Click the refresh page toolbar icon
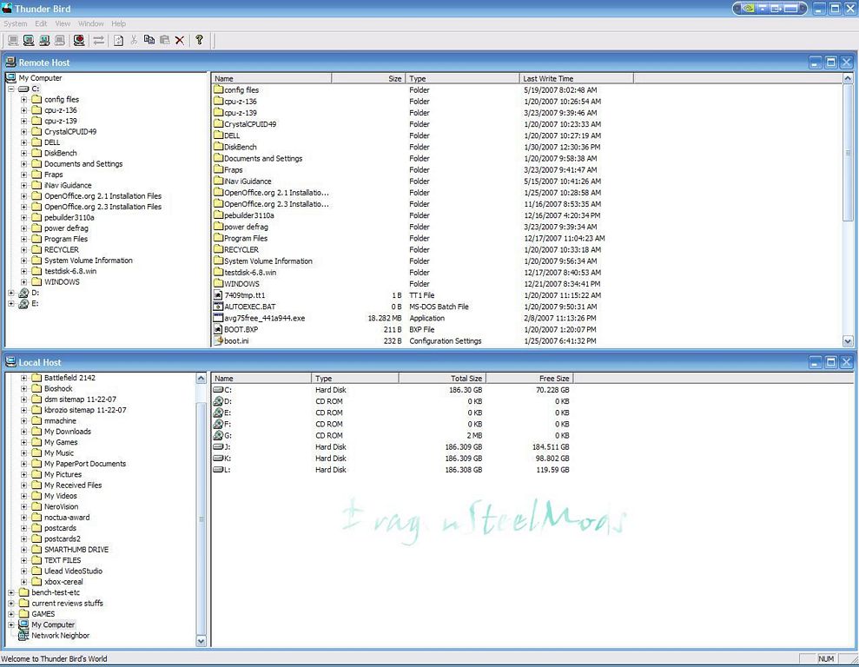Viewport: 859px width, 667px height. pyautogui.click(x=118, y=40)
